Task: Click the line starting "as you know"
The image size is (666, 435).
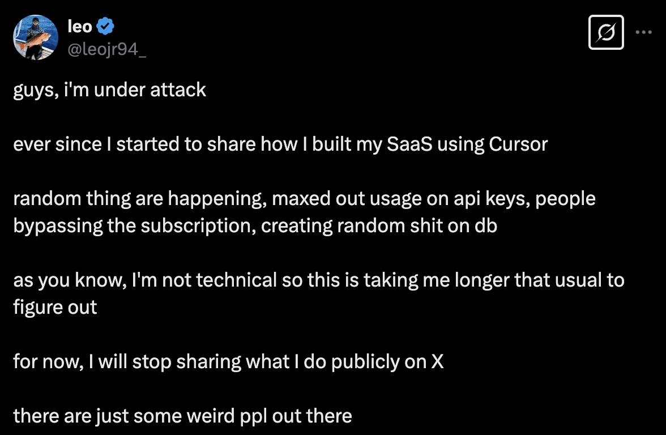Action: (318, 280)
